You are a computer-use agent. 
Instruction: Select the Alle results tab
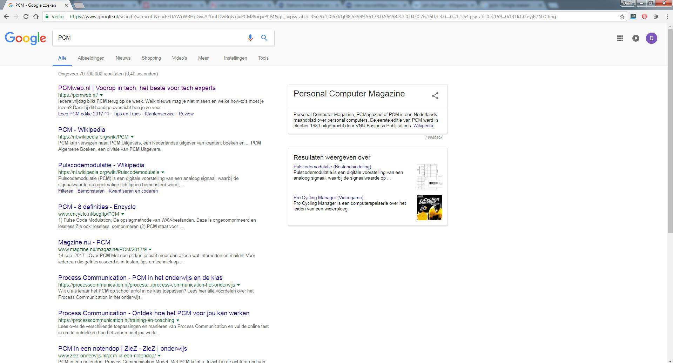coord(62,58)
